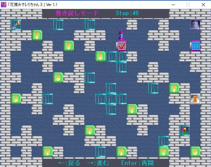Image resolution: width=211 pixels, height=167 pixels.
Task: Click the up-arrow block nearest the keyhole block
Action: pos(174,88)
